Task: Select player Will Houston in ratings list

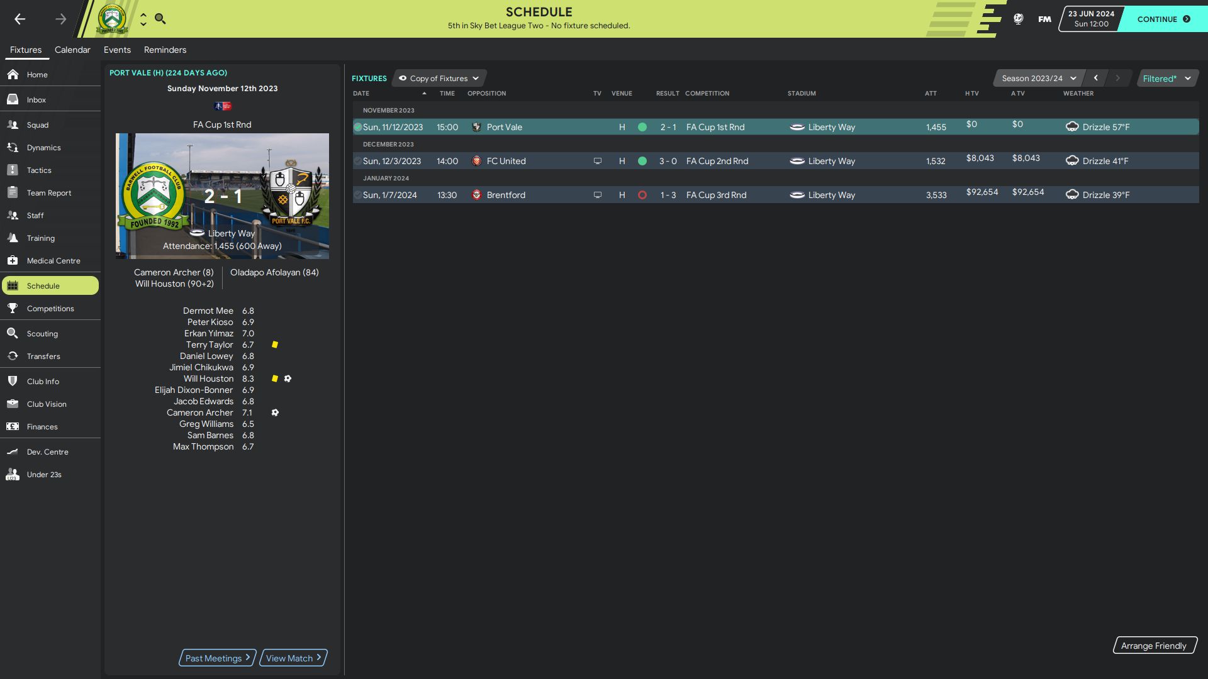Action: [208, 378]
